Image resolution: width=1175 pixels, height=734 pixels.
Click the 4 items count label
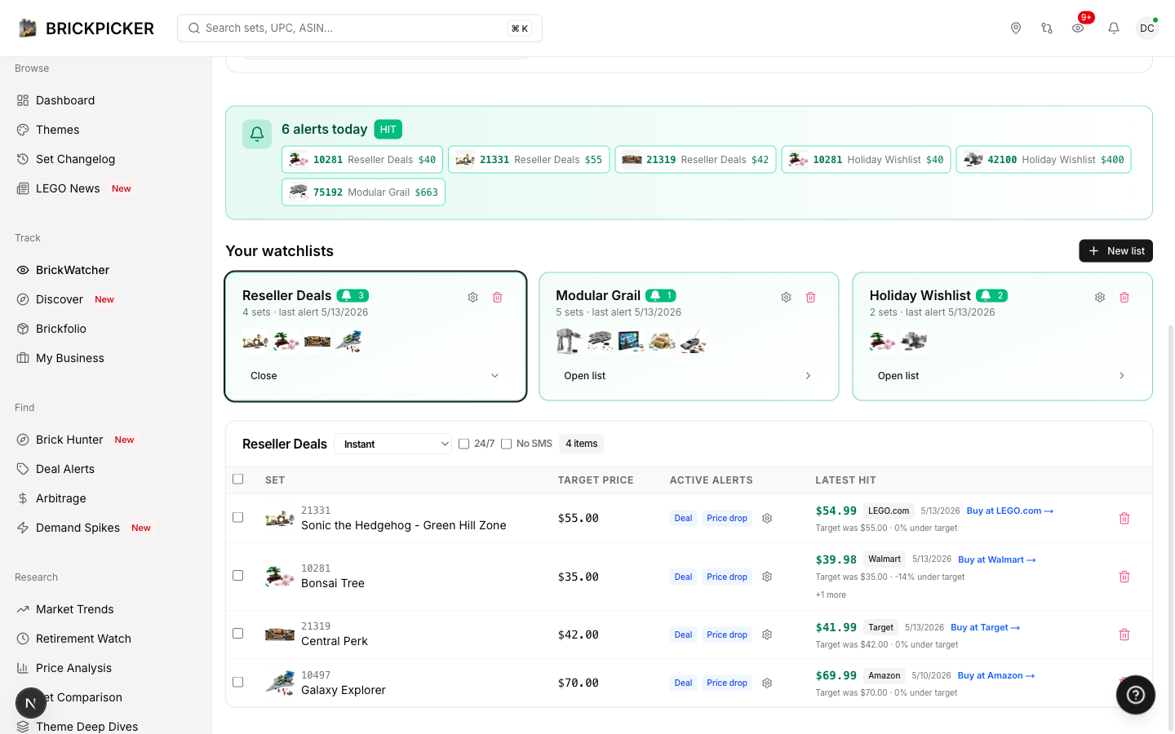(x=582, y=444)
